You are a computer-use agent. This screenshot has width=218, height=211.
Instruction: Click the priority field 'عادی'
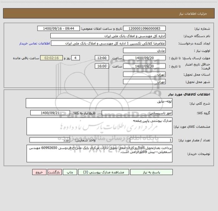(x=144, y=50)
